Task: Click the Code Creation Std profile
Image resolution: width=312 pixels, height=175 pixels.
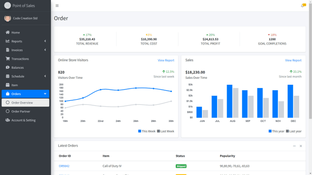Action: pyautogui.click(x=26, y=18)
